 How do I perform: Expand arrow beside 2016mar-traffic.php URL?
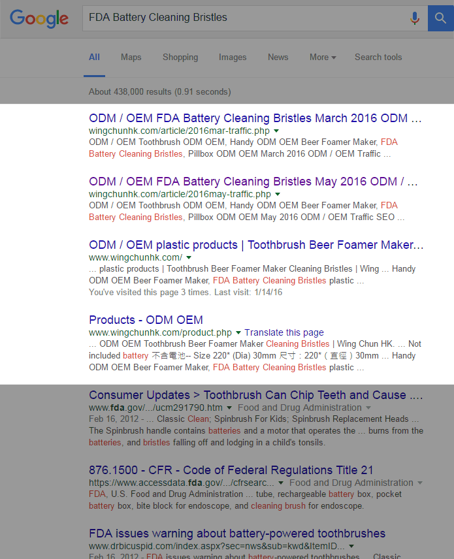click(277, 131)
